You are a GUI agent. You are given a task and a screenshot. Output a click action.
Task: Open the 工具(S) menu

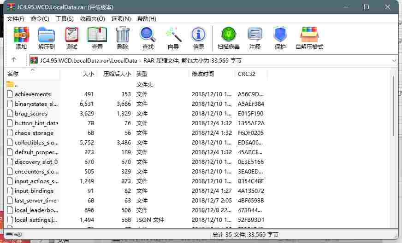65,19
